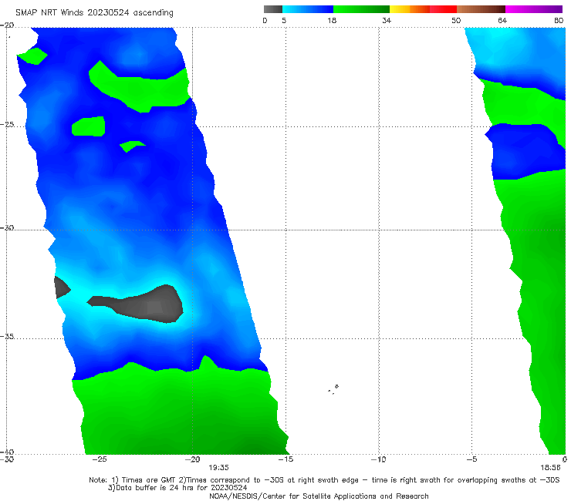571x501 pixels.
Task: Click the small gray patch at left swath edge
Action: click(61, 287)
